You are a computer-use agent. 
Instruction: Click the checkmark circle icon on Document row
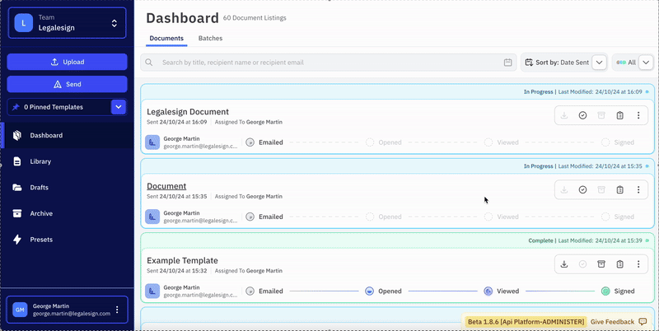coord(582,190)
